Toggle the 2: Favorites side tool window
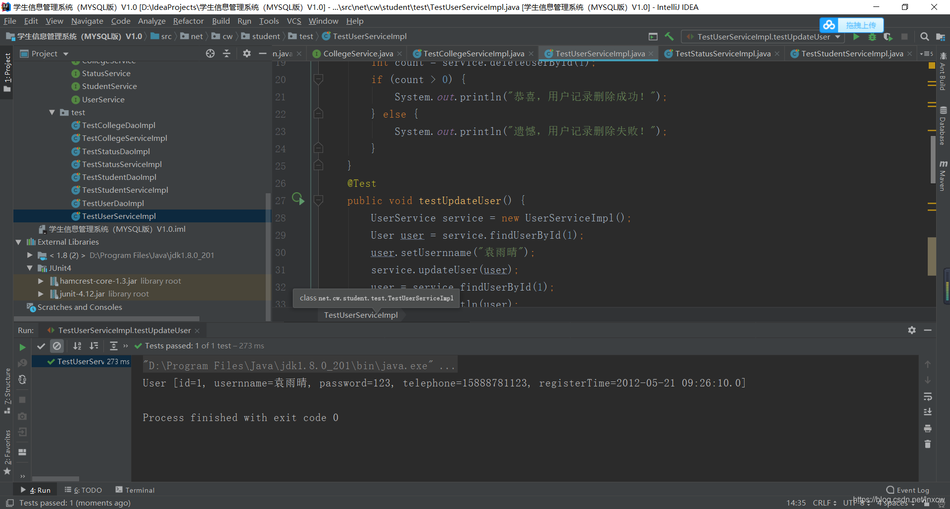The width and height of the screenshot is (950, 509). pos(7,452)
